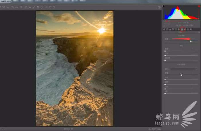This screenshot has width=201, height=131.
Task: Open the Snapshots panel tab
Action: (x=191, y=30)
